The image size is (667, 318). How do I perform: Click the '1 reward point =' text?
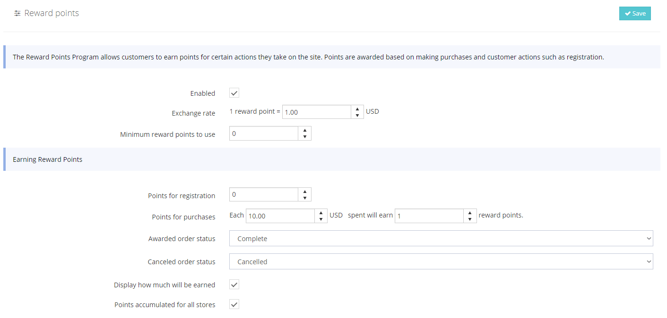[x=255, y=112]
